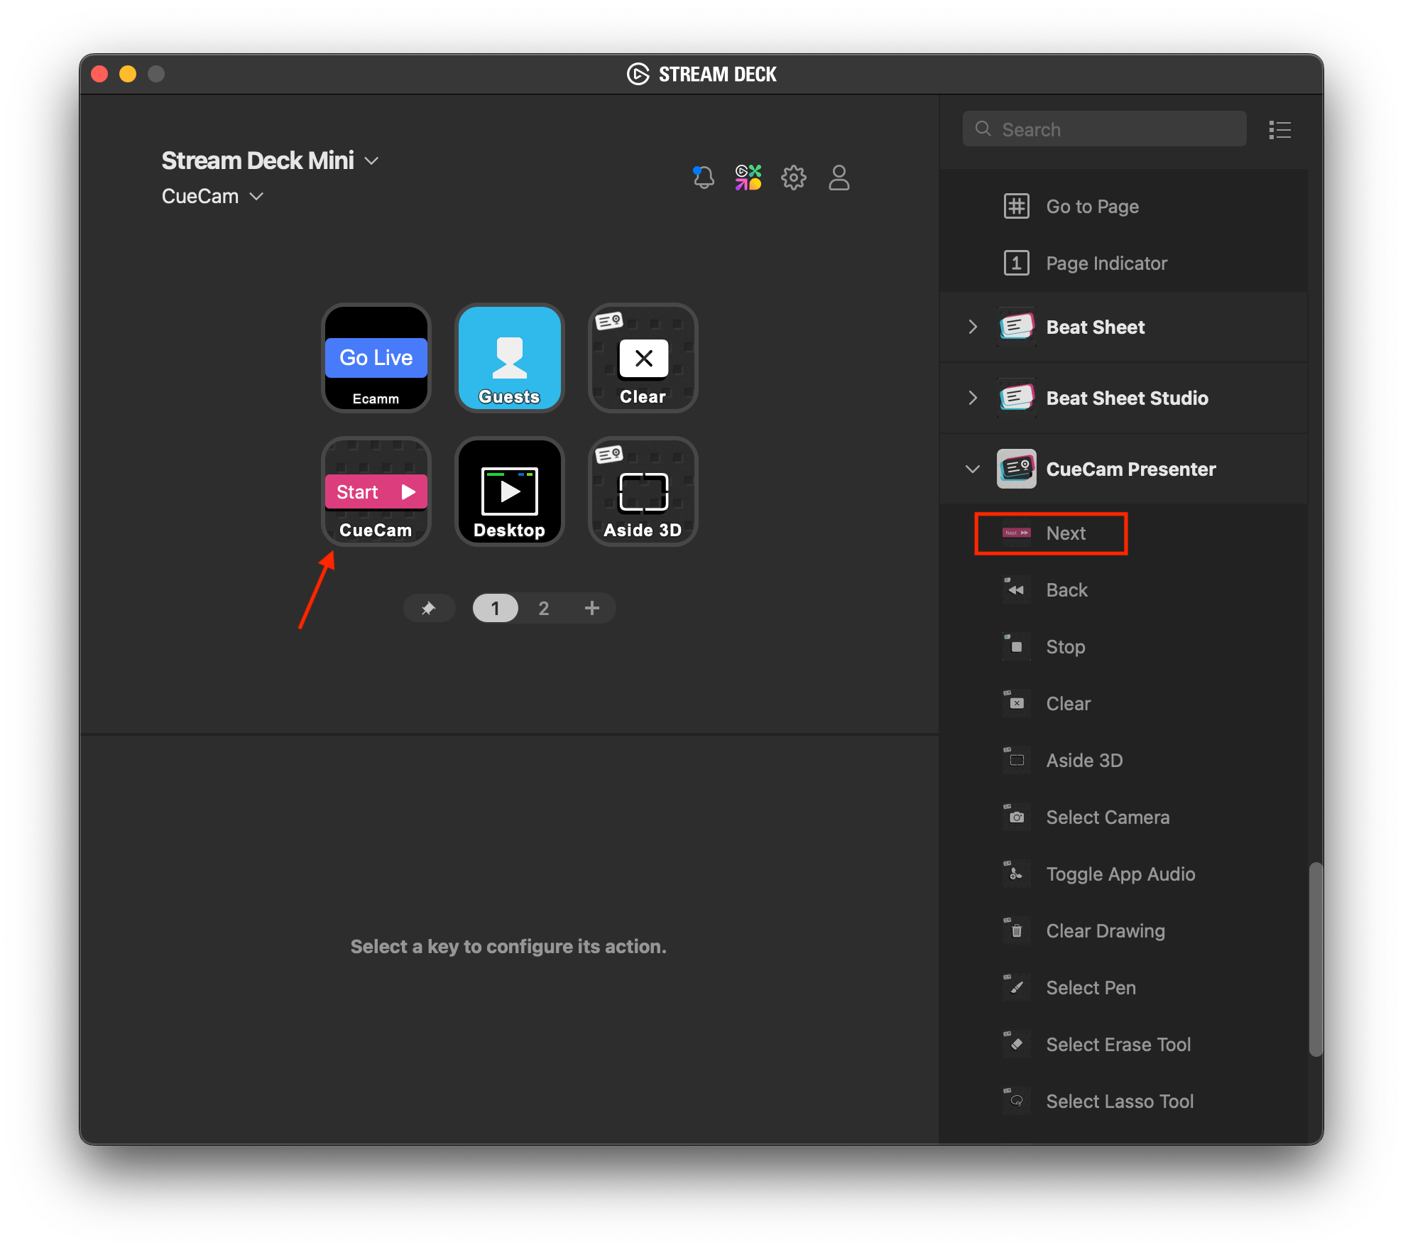Select the Clear key on the deck
Image resolution: width=1403 pixels, height=1250 pixels.
[x=643, y=358]
